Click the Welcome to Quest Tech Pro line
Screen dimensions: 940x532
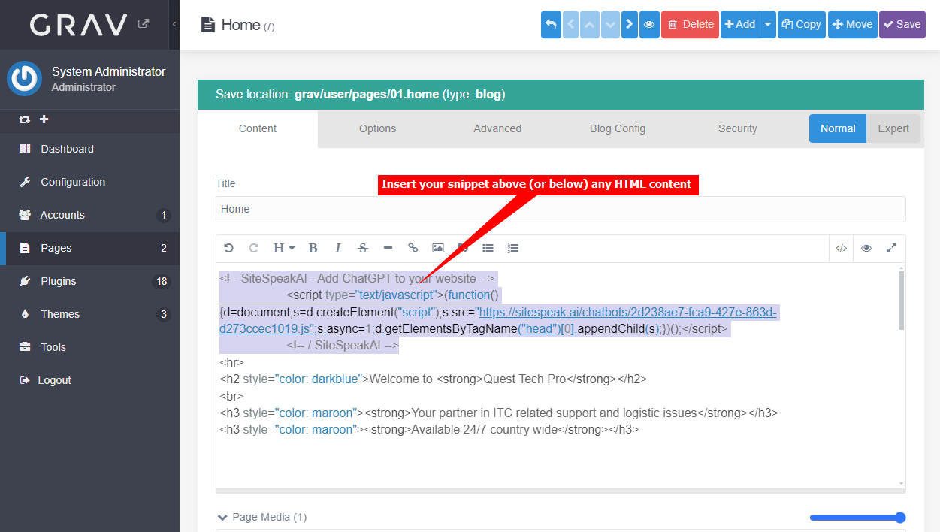pos(433,379)
